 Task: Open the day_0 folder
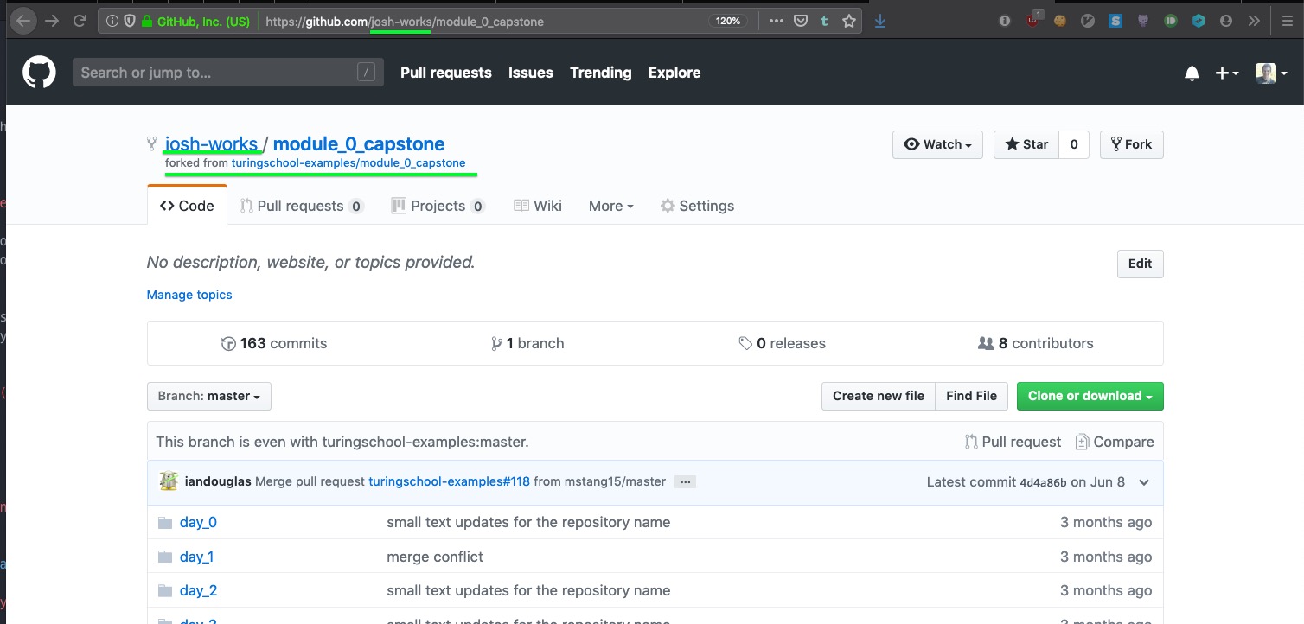[198, 522]
